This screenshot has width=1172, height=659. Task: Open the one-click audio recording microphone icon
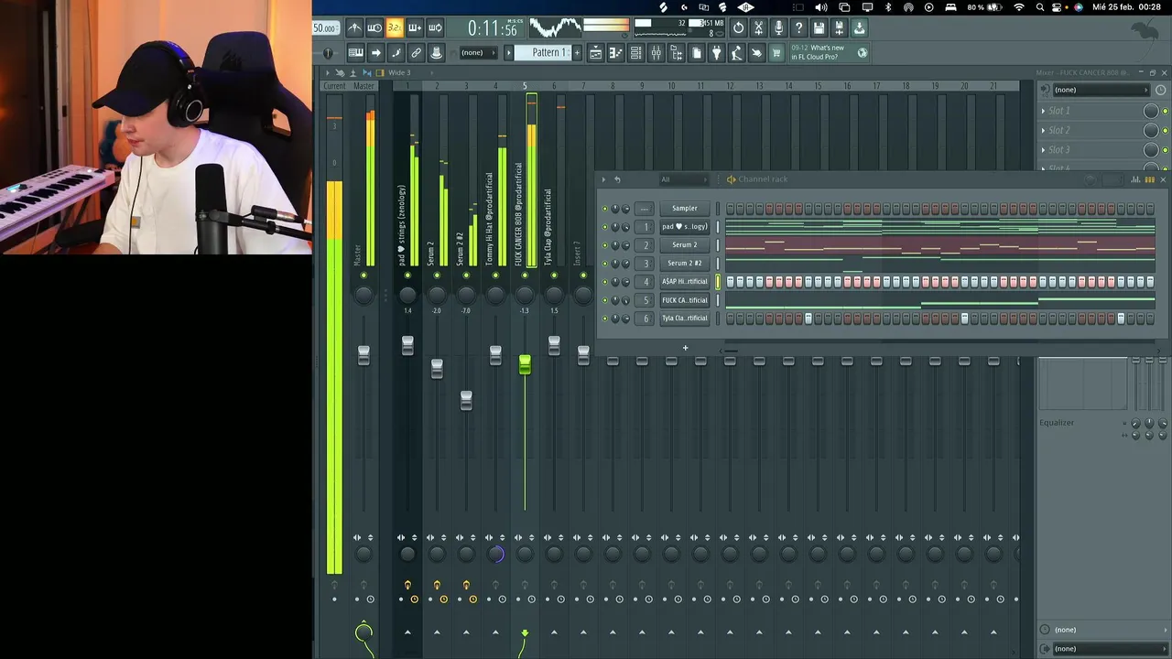pos(778,28)
